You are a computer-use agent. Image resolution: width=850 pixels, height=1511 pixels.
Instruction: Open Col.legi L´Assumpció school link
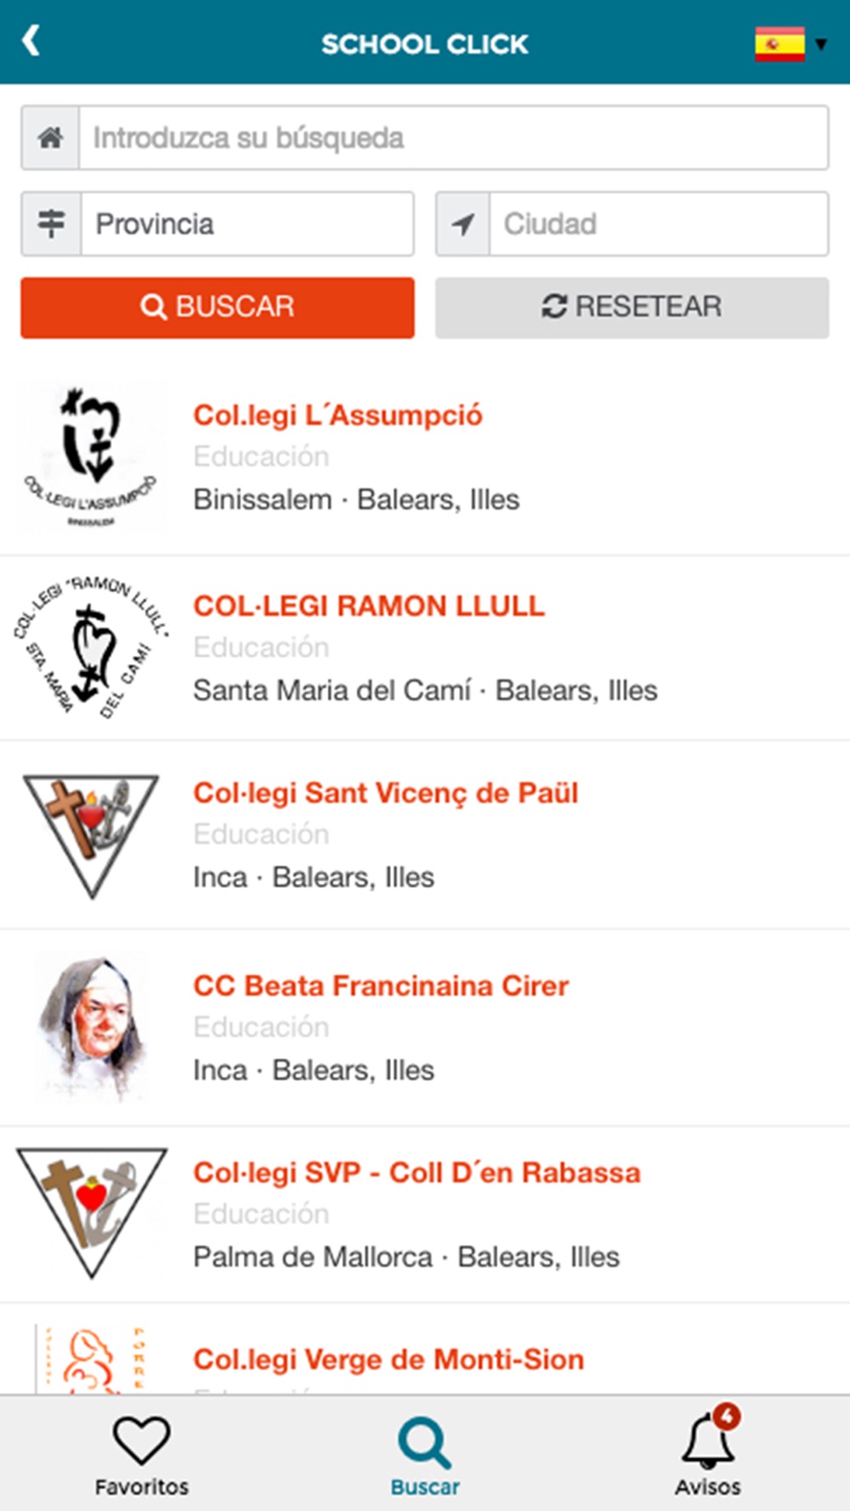click(337, 416)
